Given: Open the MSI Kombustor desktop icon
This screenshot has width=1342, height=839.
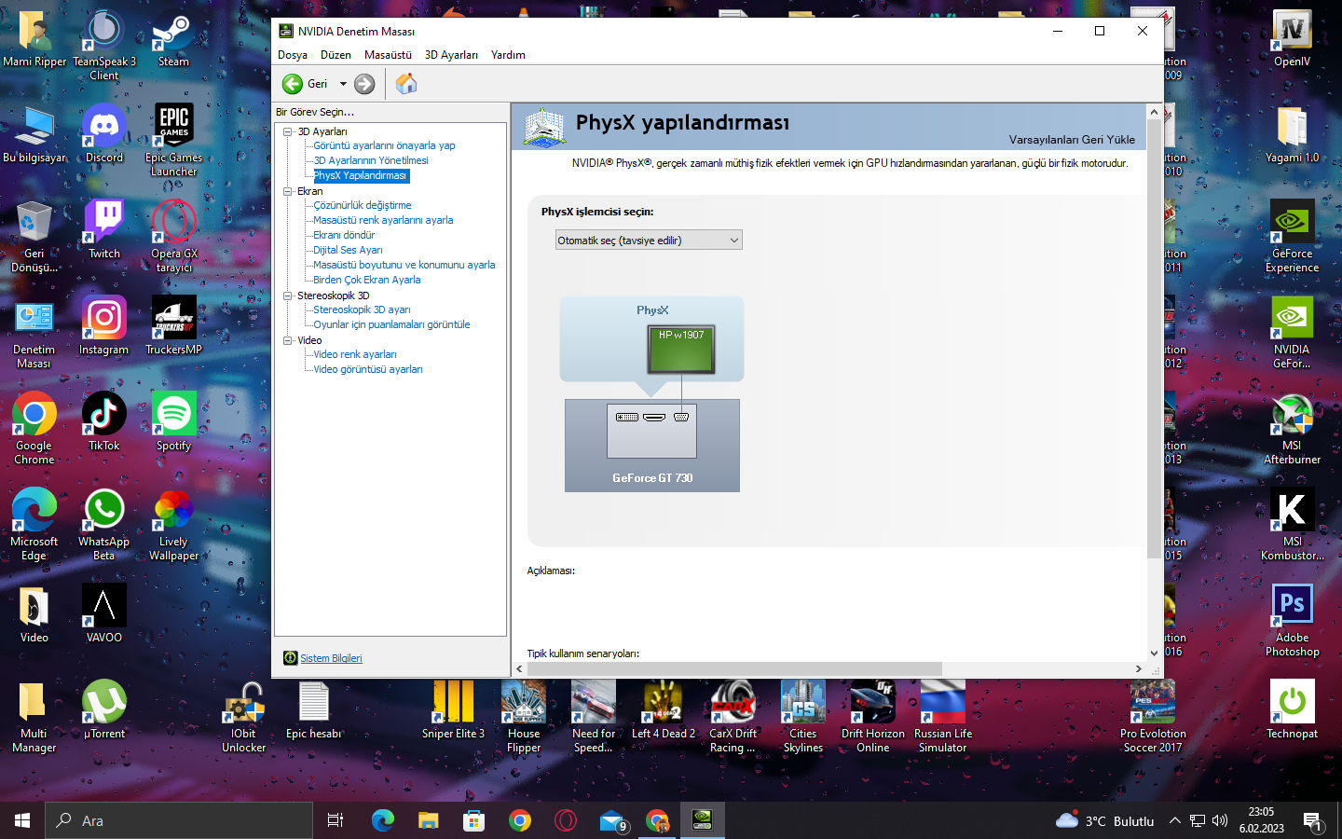Looking at the screenshot, I should 1292,525.
